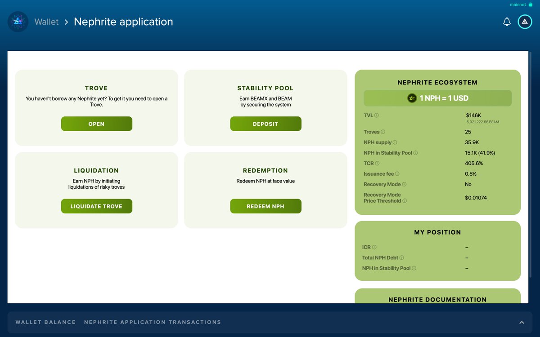Viewport: 540px width, 337px height.
Task: Click the Beam logo icon in header
Action: (x=18, y=22)
